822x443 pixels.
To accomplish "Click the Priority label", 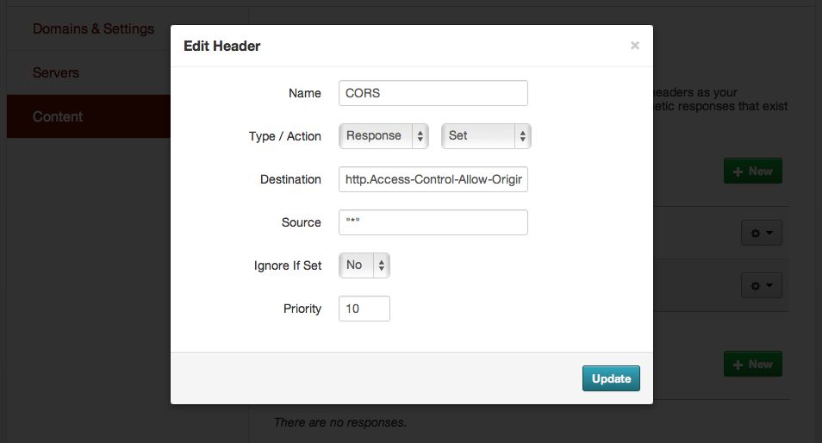I will click(302, 309).
